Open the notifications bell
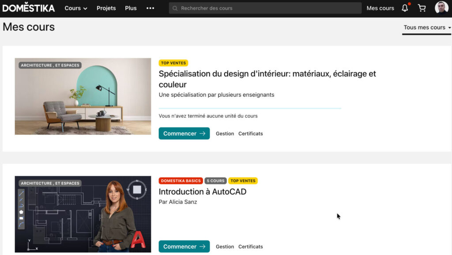 coord(405,8)
